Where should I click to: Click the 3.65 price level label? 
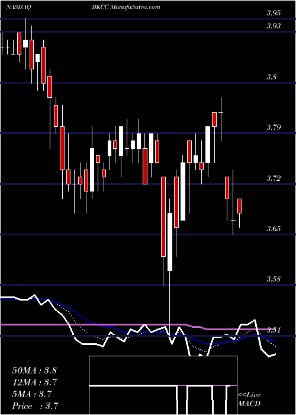pos(274,229)
